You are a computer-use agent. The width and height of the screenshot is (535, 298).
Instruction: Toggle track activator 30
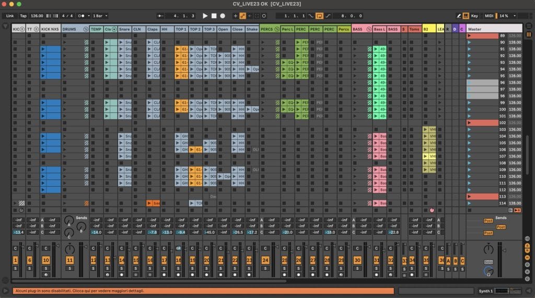357,260
